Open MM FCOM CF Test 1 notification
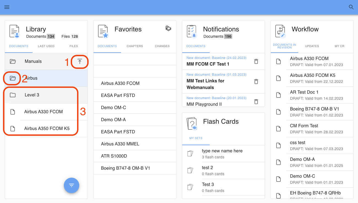The height and width of the screenshot is (203, 358). coord(223,61)
